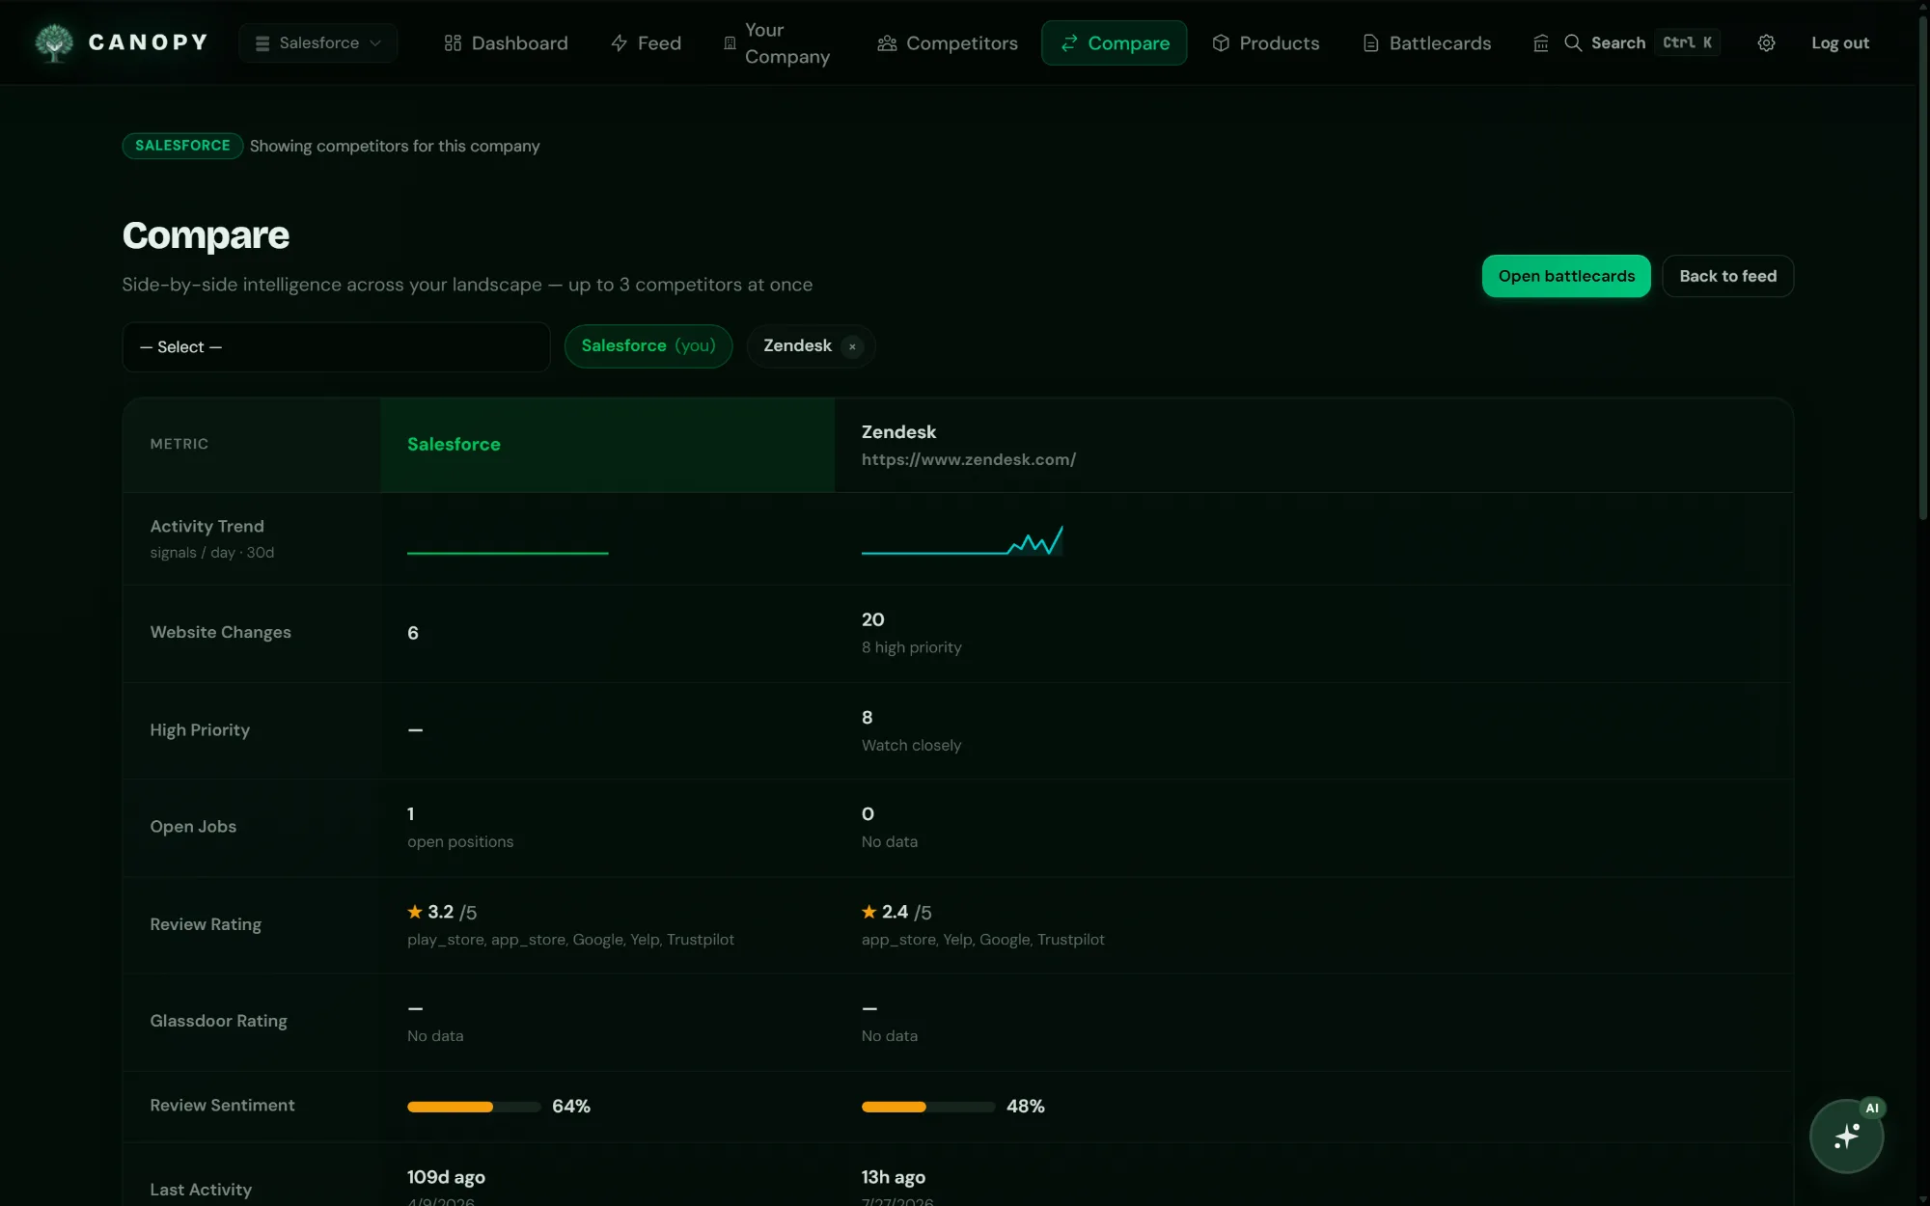This screenshot has width=1930, height=1206.
Task: Click the '64%' sentiment value
Action: pyautogui.click(x=571, y=1107)
